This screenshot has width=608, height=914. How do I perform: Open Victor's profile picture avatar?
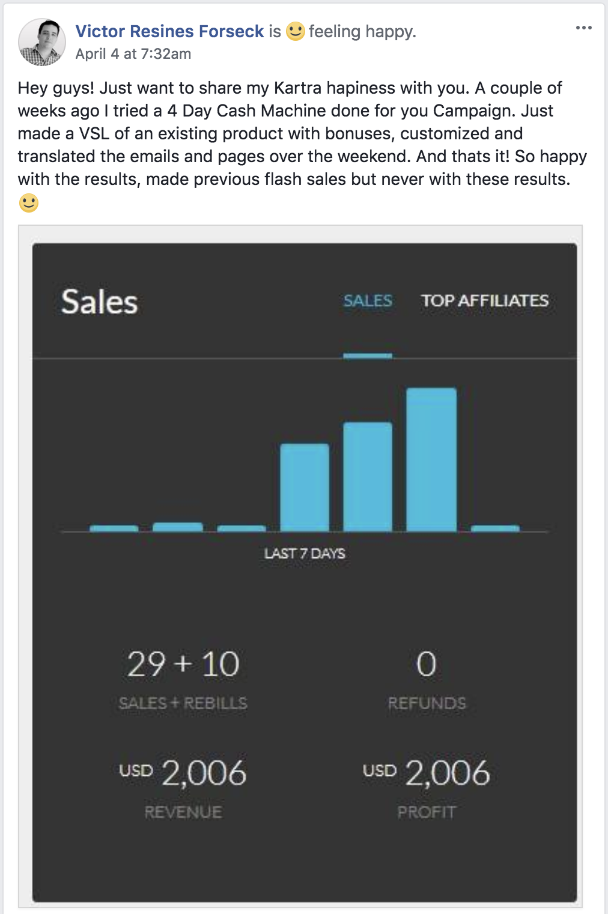[x=41, y=42]
